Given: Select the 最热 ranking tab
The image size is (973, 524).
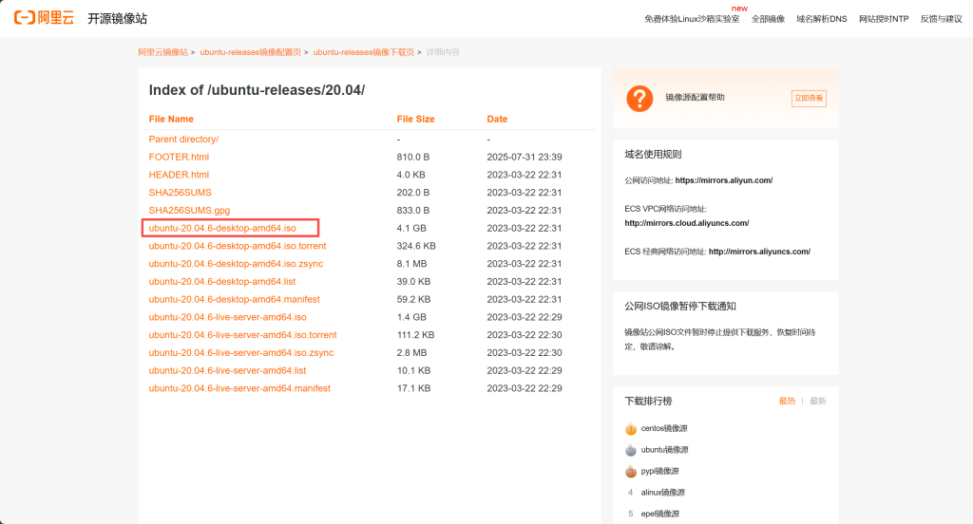Looking at the screenshot, I should (787, 402).
